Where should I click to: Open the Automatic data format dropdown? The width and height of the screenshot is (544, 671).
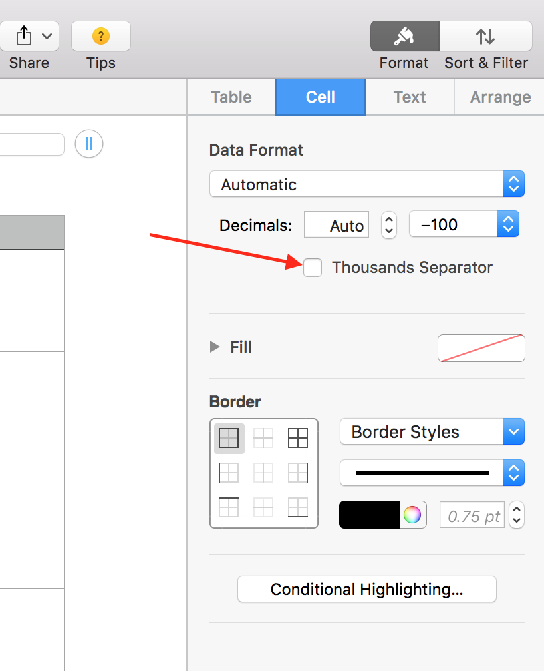[367, 184]
